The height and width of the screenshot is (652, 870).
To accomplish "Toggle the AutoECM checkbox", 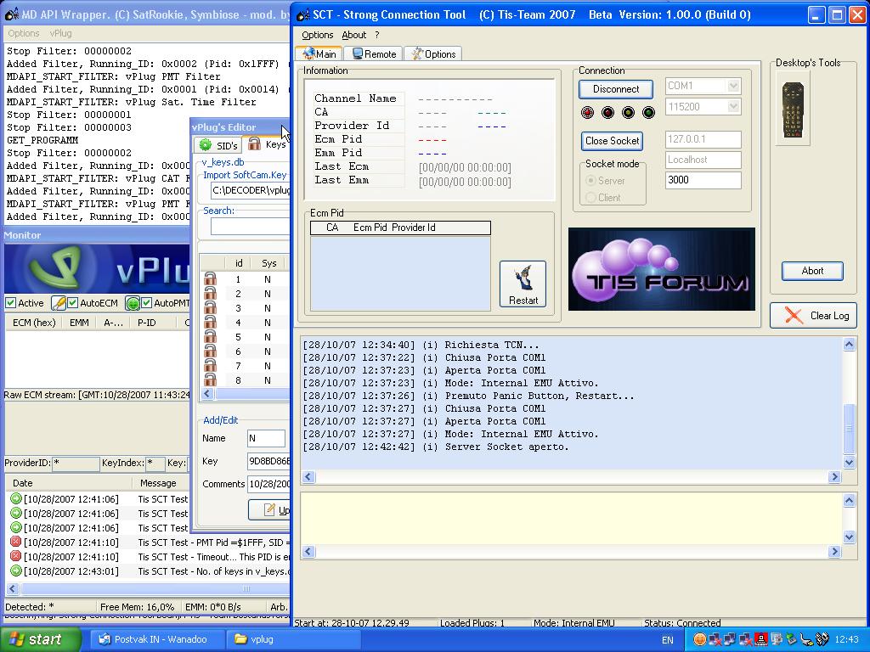I will coord(72,303).
